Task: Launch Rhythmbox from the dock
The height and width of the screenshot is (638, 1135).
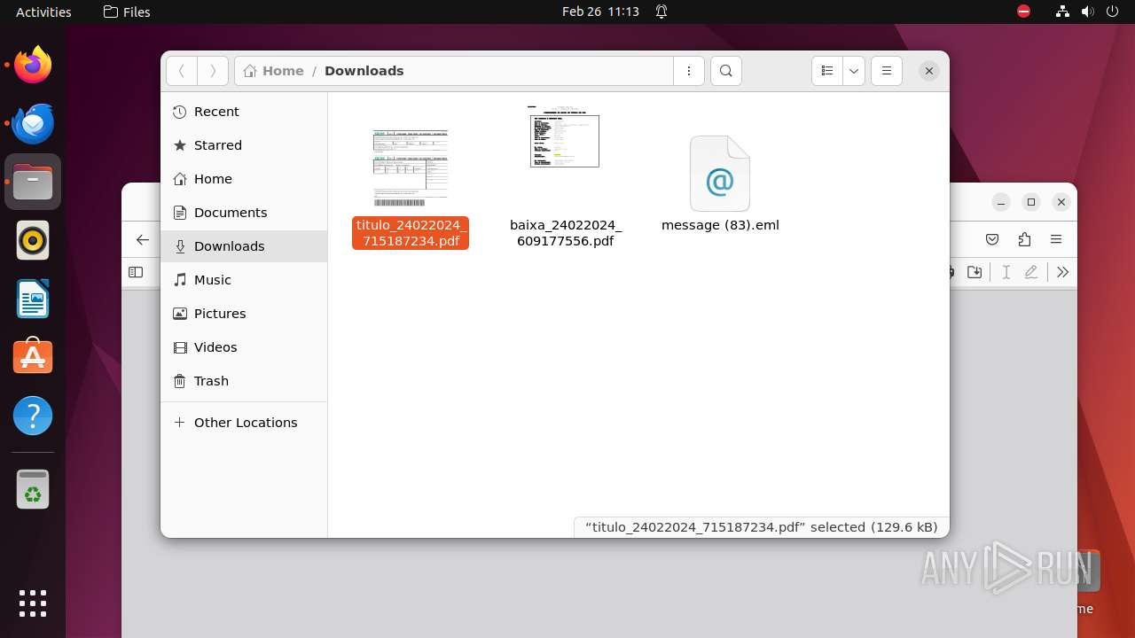Action: click(x=33, y=240)
